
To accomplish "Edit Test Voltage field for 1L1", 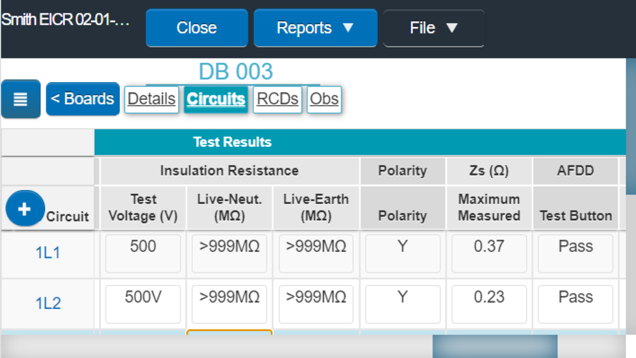I will [x=142, y=253].
